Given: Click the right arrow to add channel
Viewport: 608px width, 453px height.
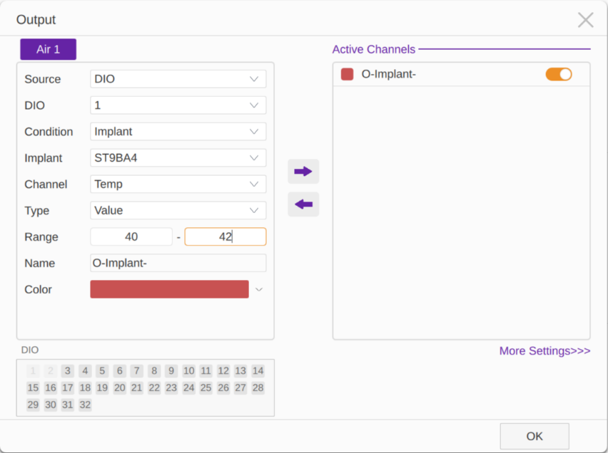Looking at the screenshot, I should 303,171.
